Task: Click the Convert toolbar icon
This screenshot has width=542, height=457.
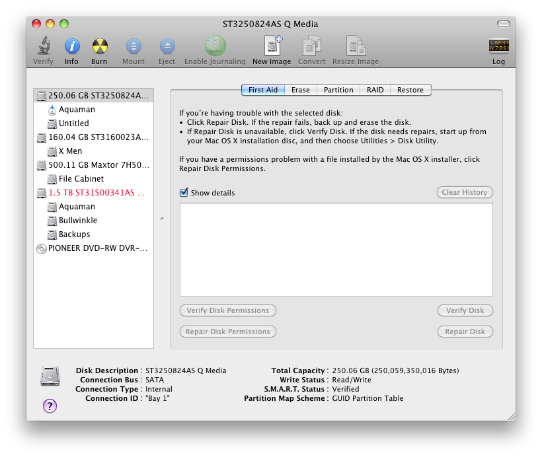Action: pos(312,46)
